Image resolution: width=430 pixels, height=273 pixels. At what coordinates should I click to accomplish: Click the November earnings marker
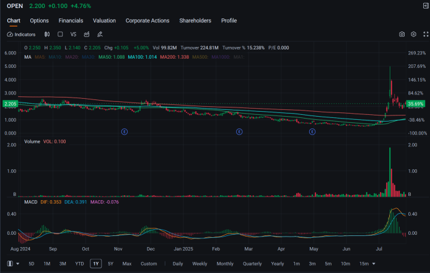(124, 132)
